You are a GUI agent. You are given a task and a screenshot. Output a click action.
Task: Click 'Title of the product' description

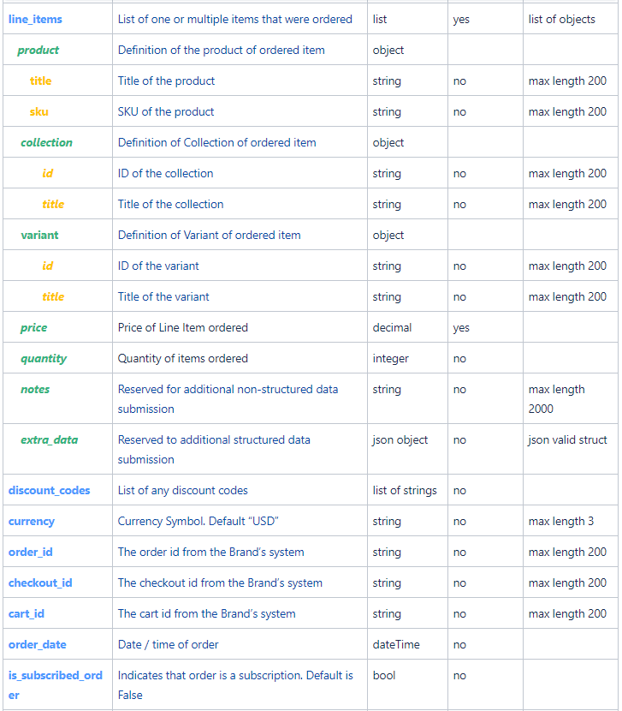pyautogui.click(x=166, y=81)
